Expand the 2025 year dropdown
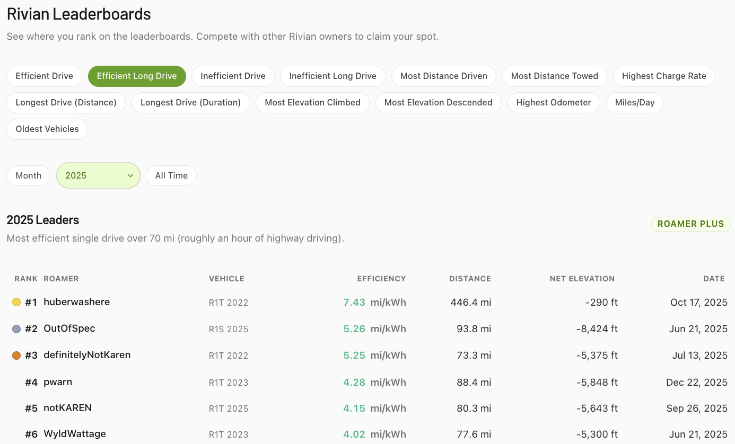735x444 pixels. (x=98, y=175)
